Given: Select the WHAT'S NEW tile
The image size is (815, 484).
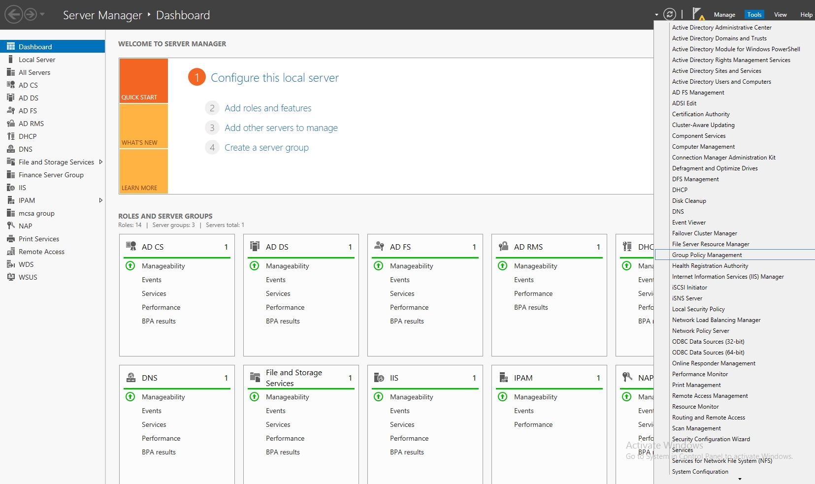Looking at the screenshot, I should [x=143, y=126].
